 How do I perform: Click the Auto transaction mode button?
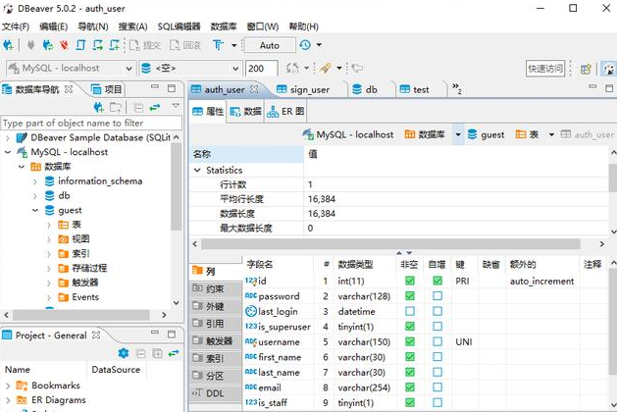(269, 45)
